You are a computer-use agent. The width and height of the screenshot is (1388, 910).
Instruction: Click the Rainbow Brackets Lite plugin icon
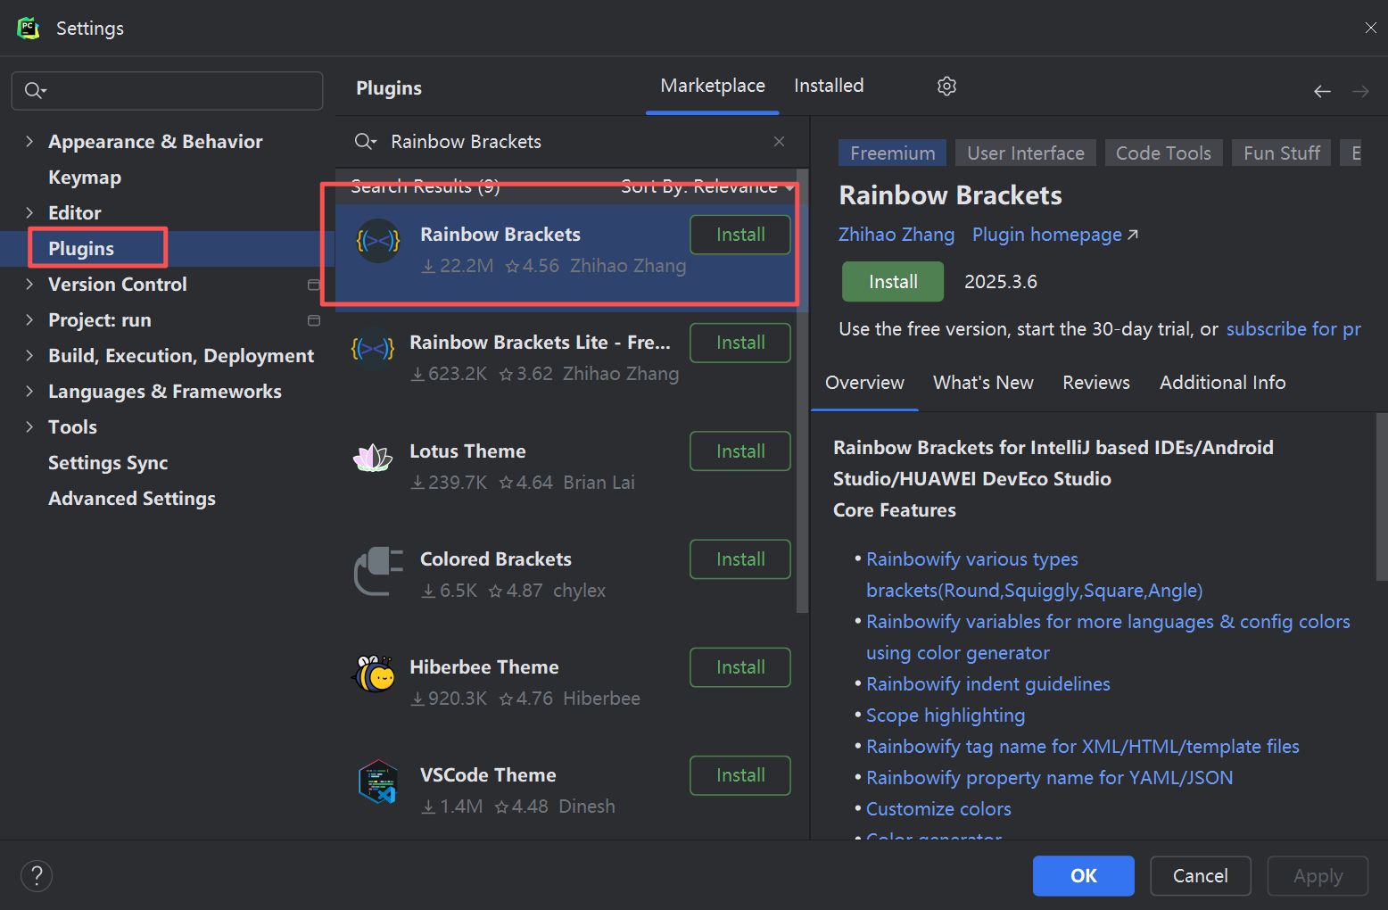[373, 349]
